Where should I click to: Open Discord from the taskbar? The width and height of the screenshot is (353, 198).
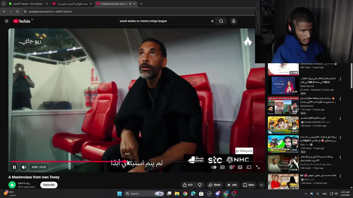[218, 194]
